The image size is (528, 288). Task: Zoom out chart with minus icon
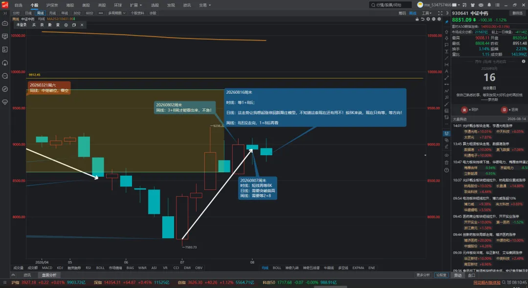pyautogui.click(x=433, y=19)
